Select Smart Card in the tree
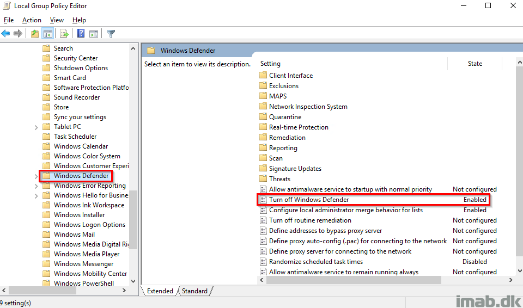This screenshot has height=308, width=523. 70,78
